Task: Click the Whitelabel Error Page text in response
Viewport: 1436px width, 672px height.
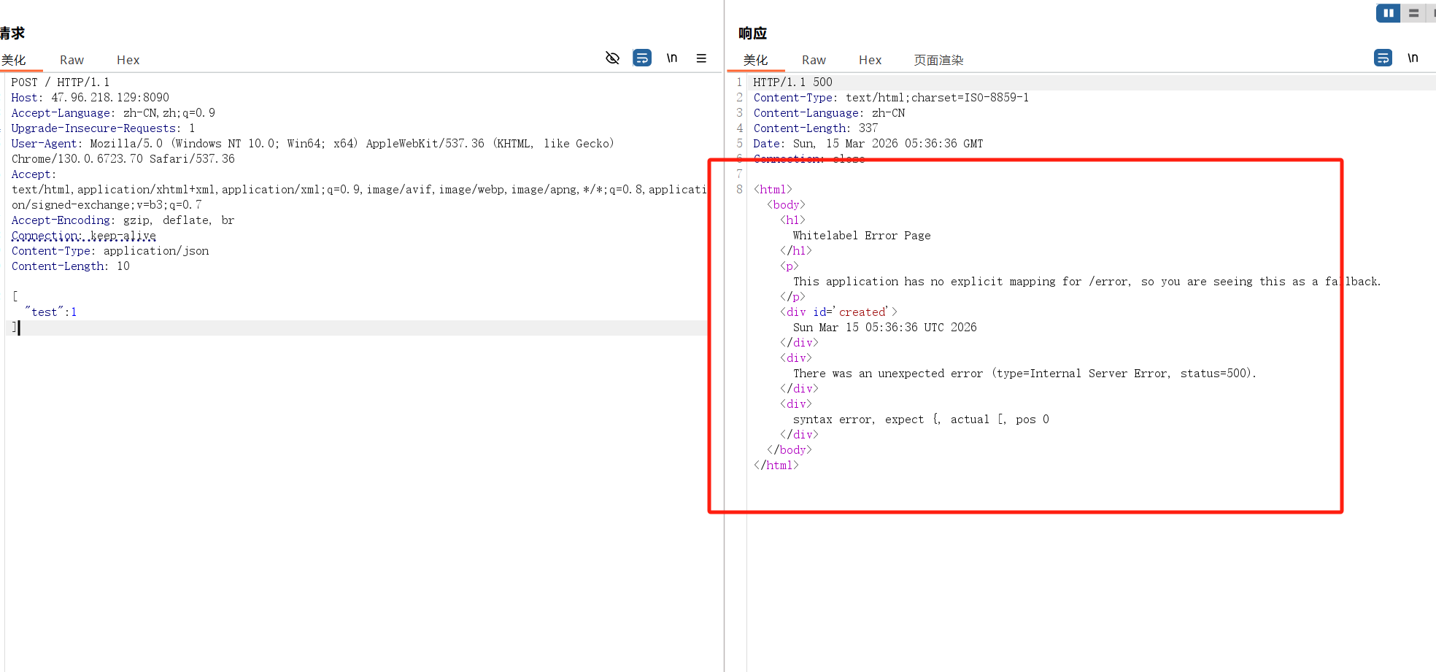Action: 861,236
